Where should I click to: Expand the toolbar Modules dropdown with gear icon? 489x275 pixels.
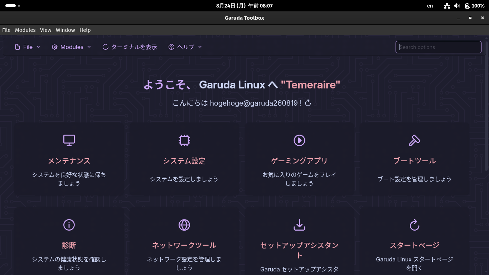[x=72, y=47]
